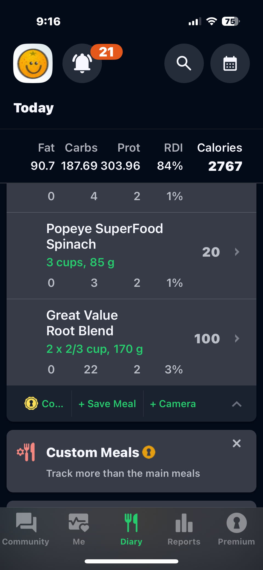Open the search magnifier icon
The image size is (263, 570).
point(184,63)
